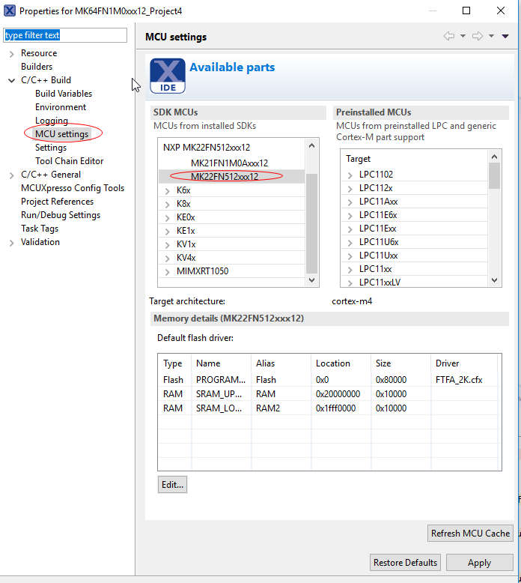Expand the KE1x MCU family
This screenshot has width=521, height=583.
[167, 232]
